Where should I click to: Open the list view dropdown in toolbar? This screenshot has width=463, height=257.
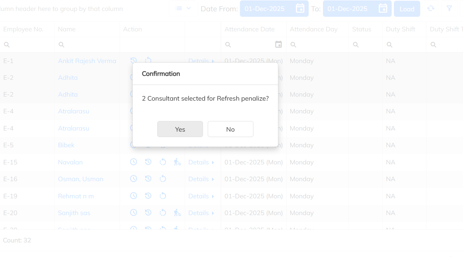[184, 8]
